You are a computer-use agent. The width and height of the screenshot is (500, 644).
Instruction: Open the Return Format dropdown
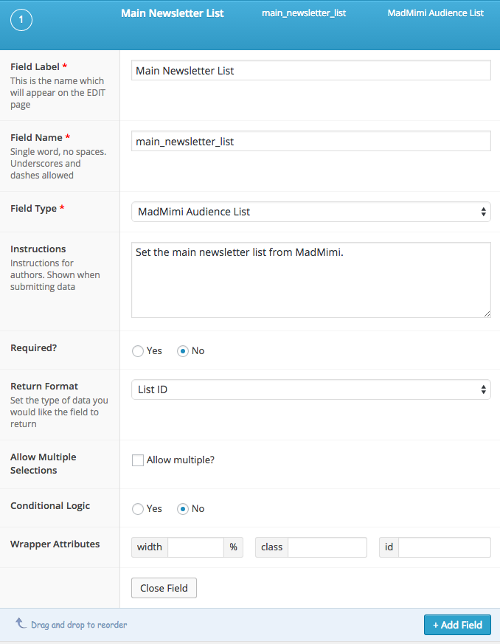[x=310, y=389]
